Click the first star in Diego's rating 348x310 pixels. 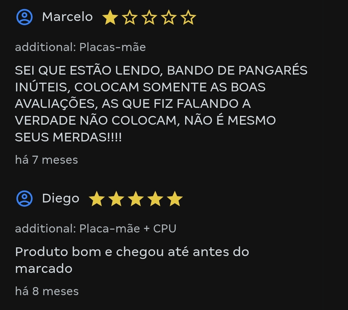click(97, 199)
